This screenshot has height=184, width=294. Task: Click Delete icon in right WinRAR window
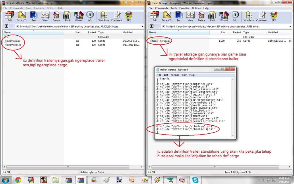[201, 16]
